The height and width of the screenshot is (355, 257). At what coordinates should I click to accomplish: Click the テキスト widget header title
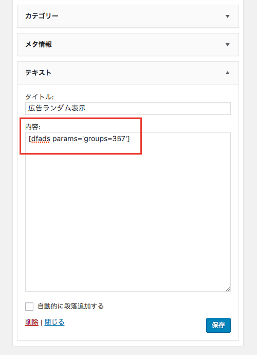38,73
